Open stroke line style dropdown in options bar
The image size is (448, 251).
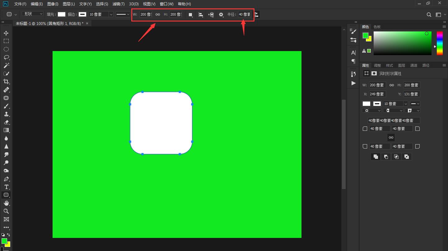[123, 14]
